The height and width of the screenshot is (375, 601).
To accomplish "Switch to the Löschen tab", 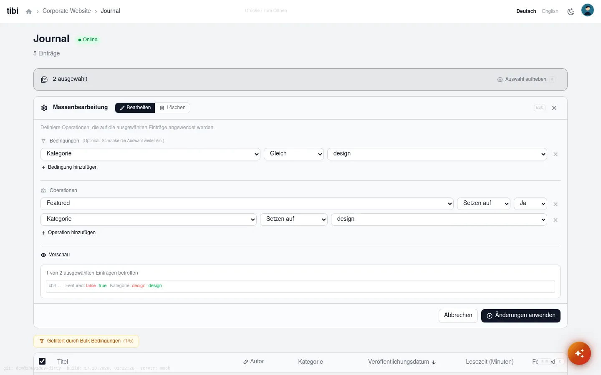I will tap(172, 108).
